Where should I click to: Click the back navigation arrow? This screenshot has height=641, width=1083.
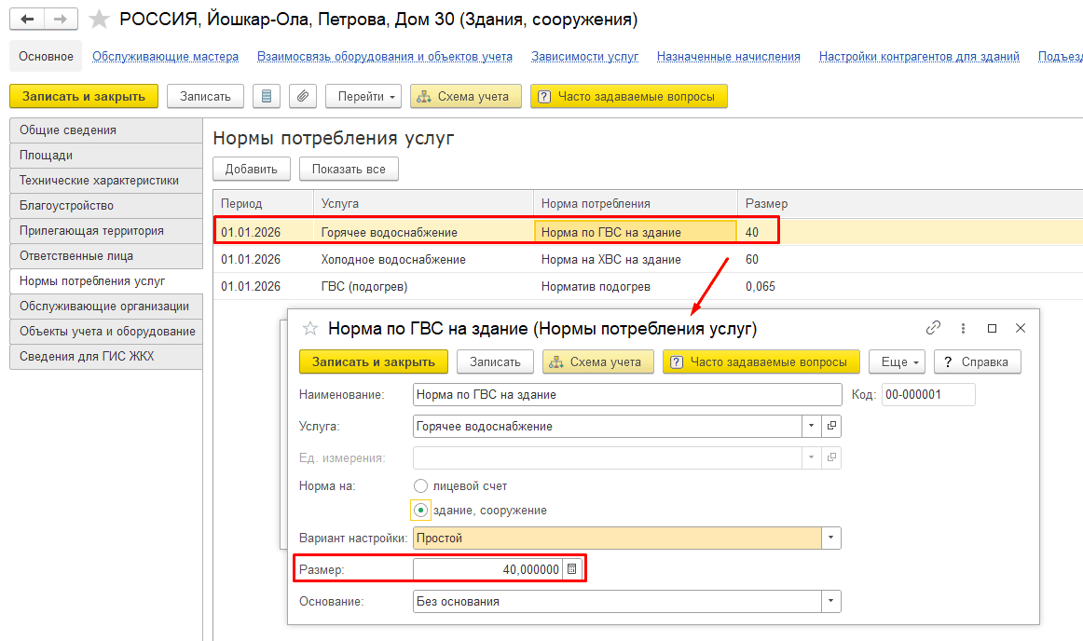[27, 20]
